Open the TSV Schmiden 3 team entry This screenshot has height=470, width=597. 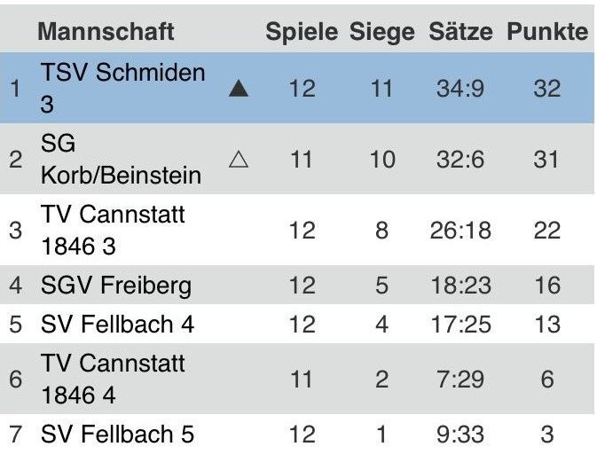coord(122,88)
